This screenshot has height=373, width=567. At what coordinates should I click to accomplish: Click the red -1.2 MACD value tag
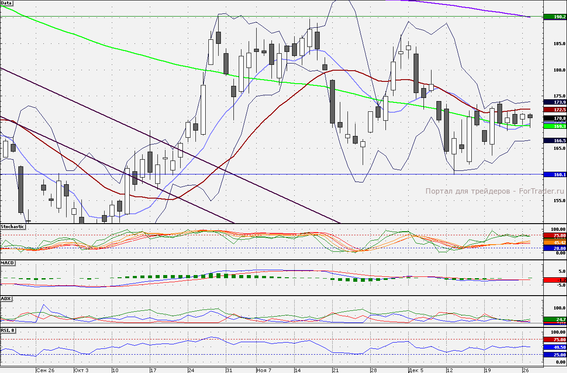(554, 280)
